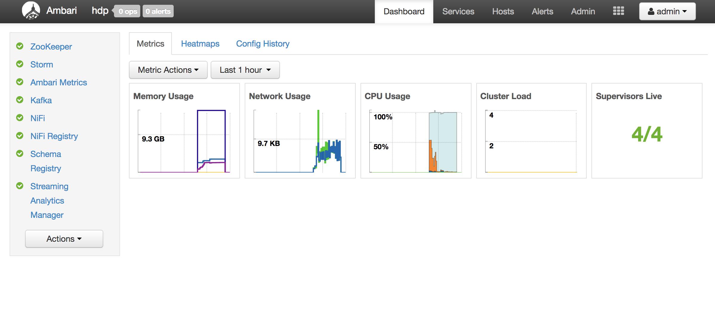This screenshot has height=314, width=715.
Task: Open the admin user dropdown
Action: (x=667, y=11)
